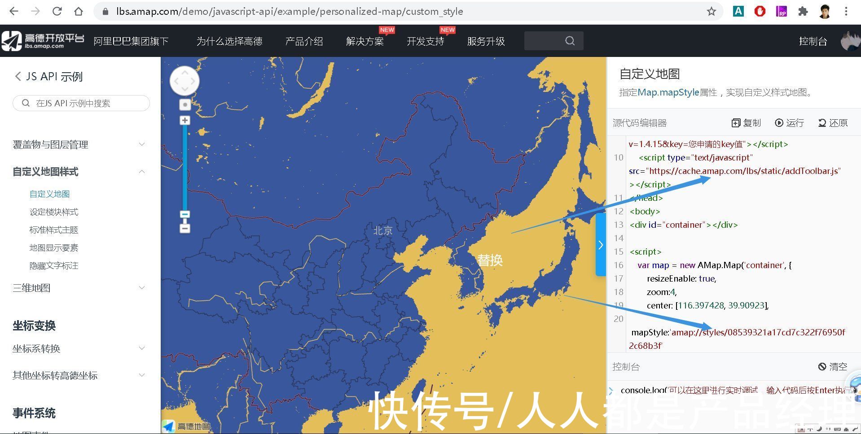
Task: Click the map pan direction control
Action: coord(184,81)
